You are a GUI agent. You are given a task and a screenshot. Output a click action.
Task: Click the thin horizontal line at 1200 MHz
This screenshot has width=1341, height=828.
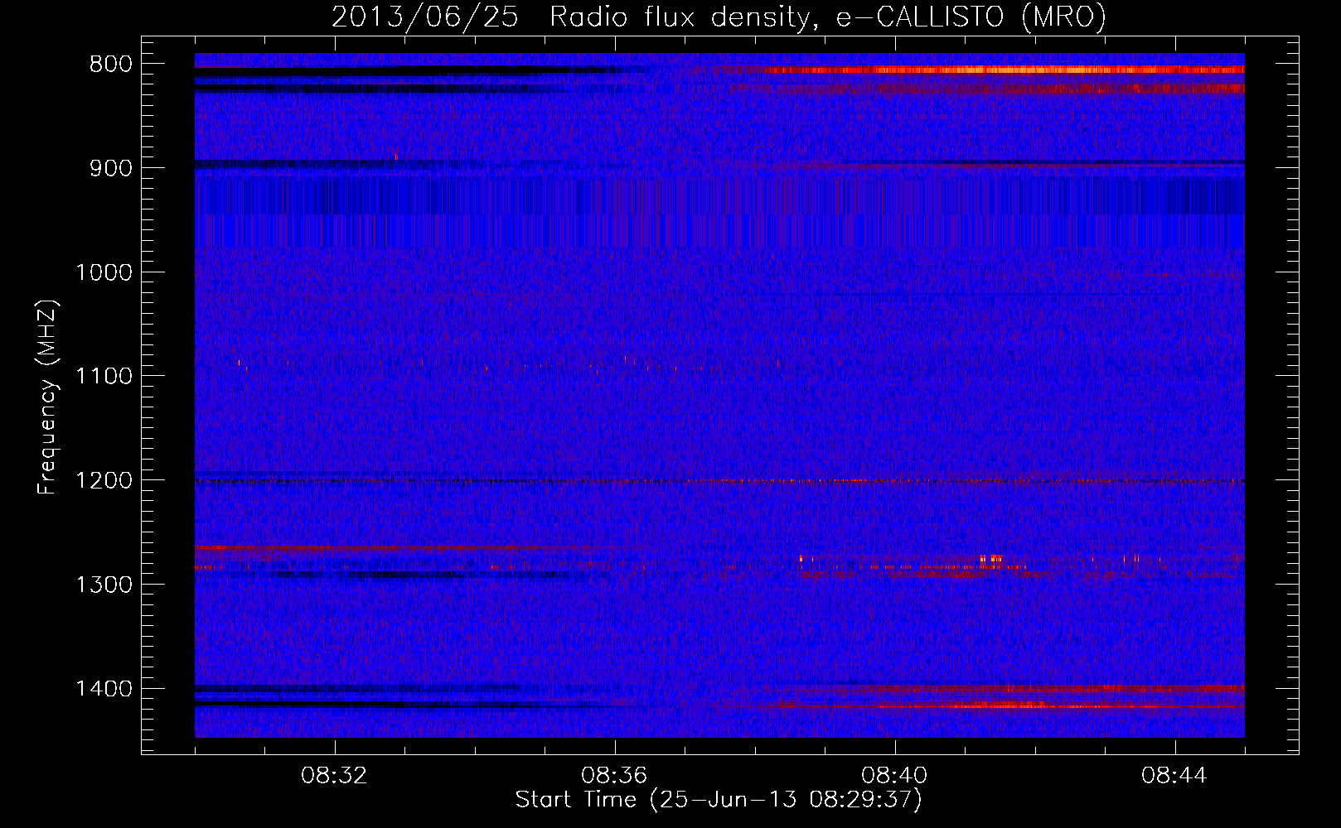coord(719,481)
